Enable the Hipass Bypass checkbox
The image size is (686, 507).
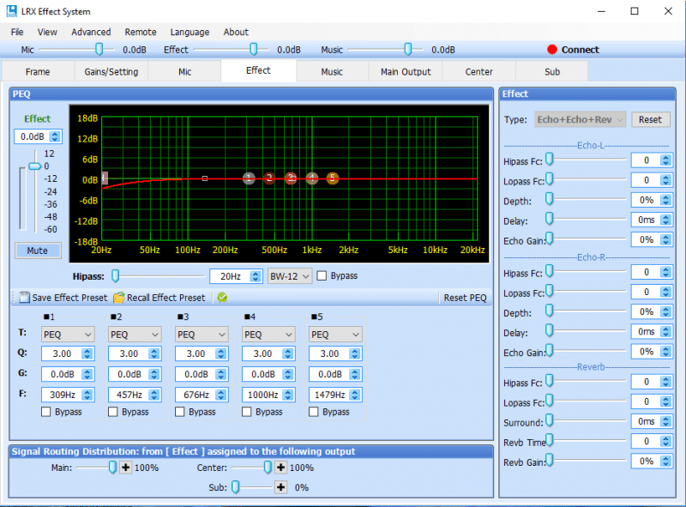pyautogui.click(x=322, y=276)
